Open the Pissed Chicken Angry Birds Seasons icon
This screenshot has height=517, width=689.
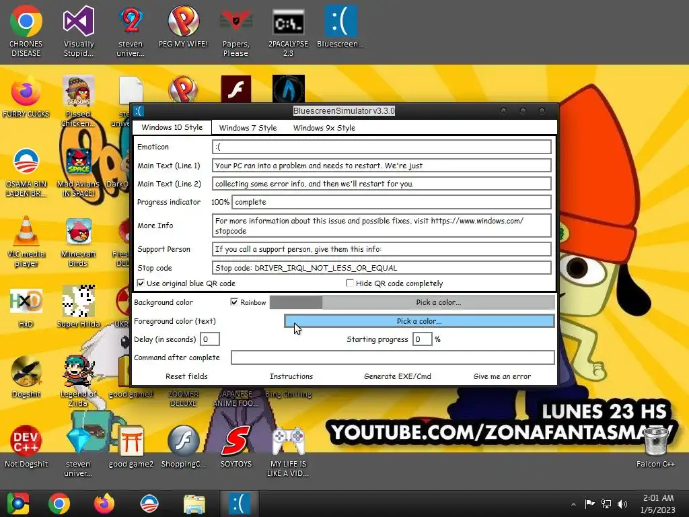click(x=78, y=101)
